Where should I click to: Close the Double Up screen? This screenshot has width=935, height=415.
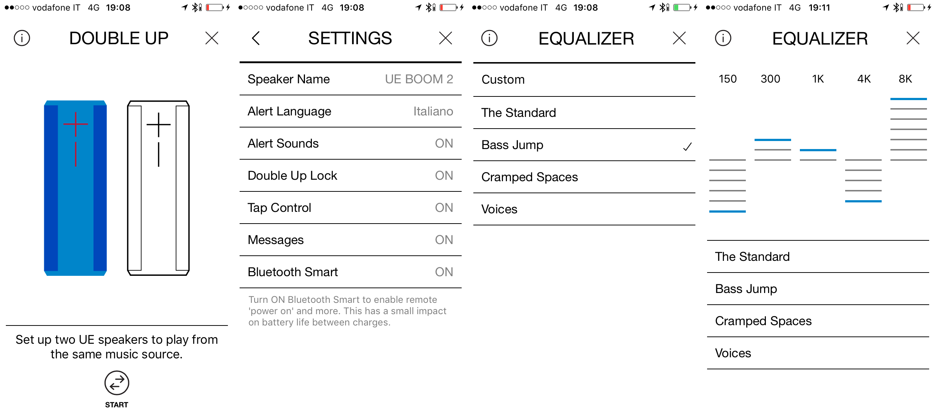211,38
